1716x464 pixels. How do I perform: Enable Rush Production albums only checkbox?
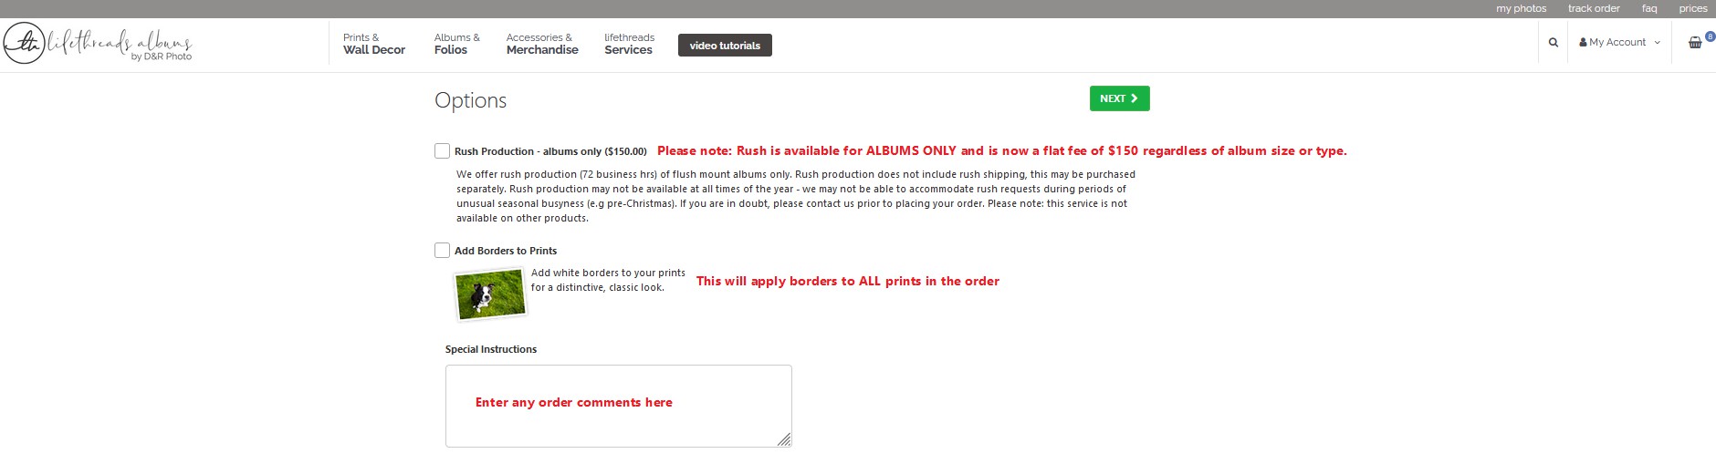(x=443, y=151)
